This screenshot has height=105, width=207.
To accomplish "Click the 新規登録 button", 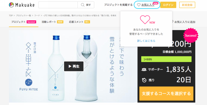I will 187,5.
